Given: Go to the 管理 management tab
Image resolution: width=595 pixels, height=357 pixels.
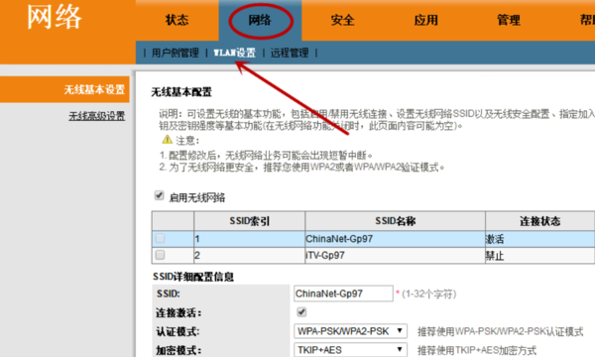Looking at the screenshot, I should (509, 20).
